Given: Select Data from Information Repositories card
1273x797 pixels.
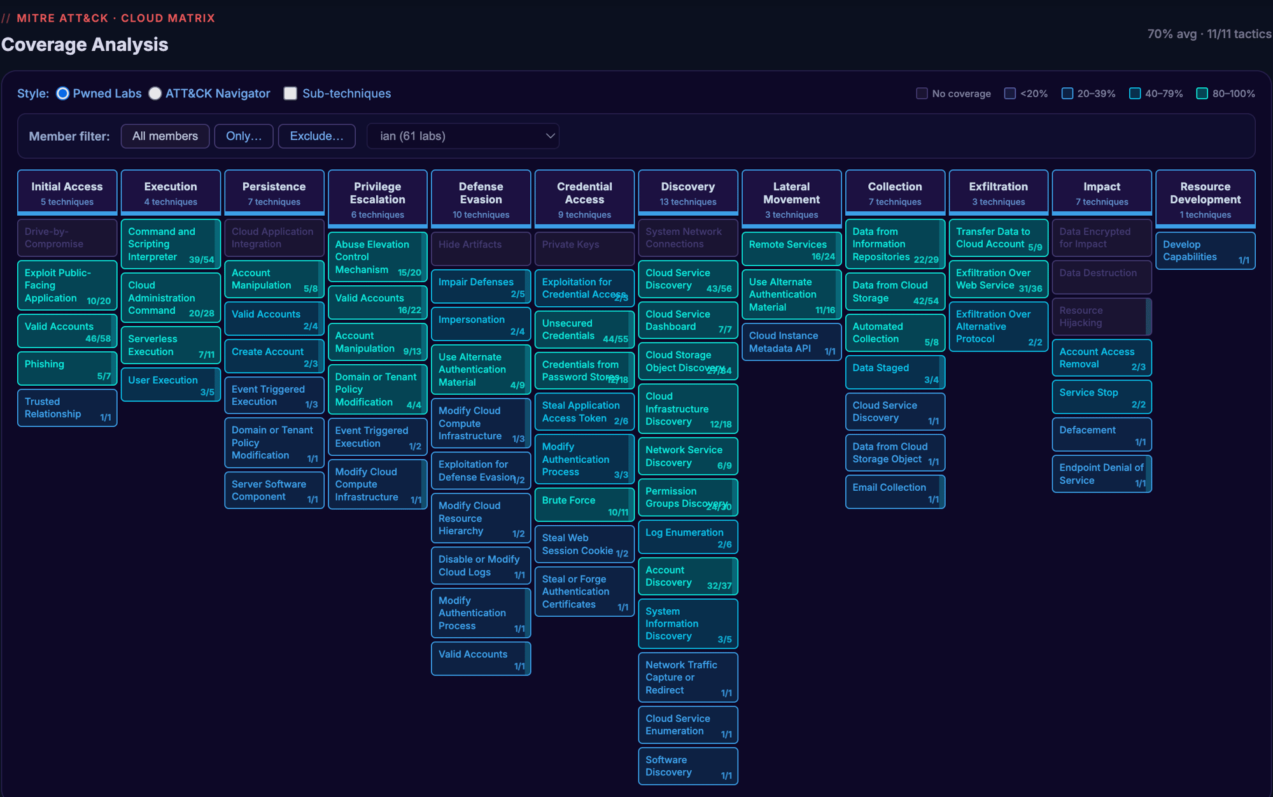Looking at the screenshot, I should [895, 244].
